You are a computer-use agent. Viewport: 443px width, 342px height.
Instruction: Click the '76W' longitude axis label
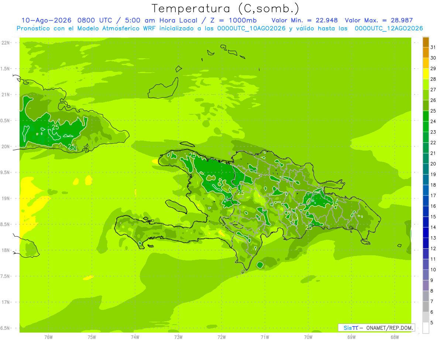[x=48, y=337]
